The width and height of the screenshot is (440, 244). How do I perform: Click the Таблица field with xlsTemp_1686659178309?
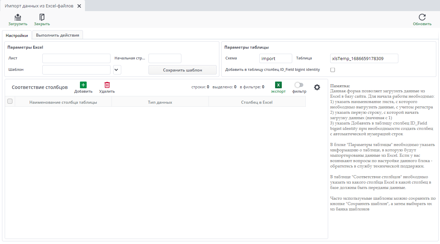[364, 58]
